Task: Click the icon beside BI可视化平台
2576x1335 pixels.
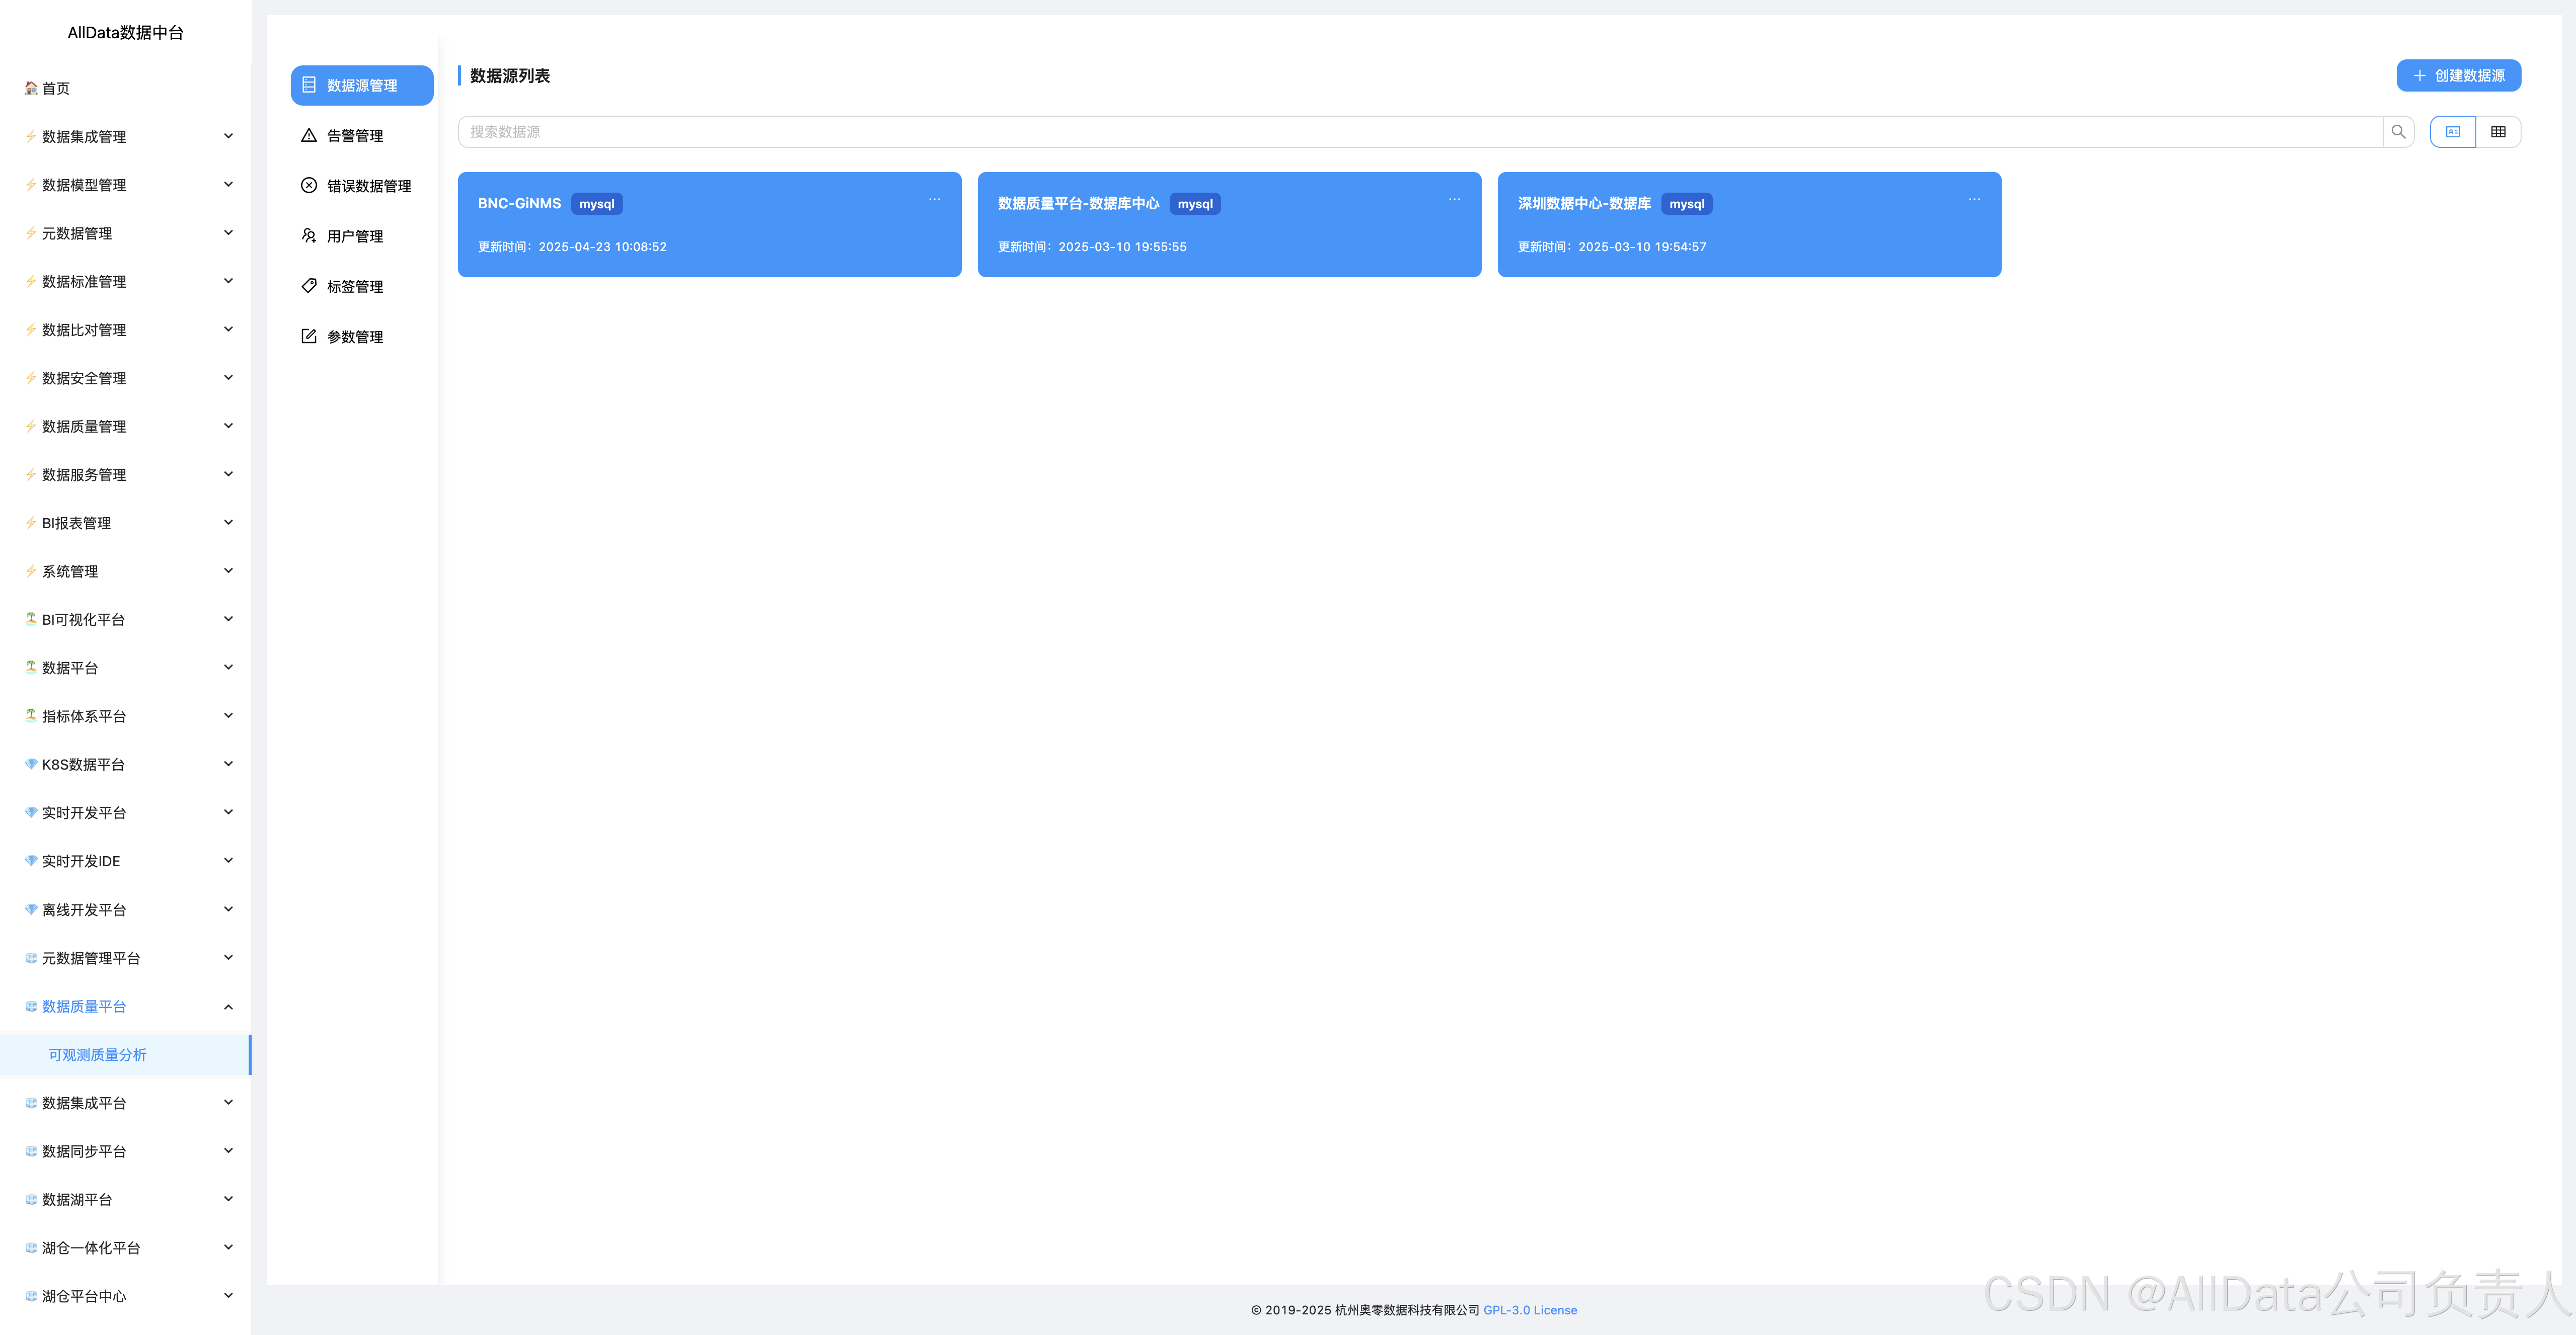Action: tap(31, 620)
